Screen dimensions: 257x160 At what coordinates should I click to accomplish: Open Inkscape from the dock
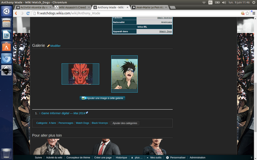pyautogui.click(x=6, y=70)
